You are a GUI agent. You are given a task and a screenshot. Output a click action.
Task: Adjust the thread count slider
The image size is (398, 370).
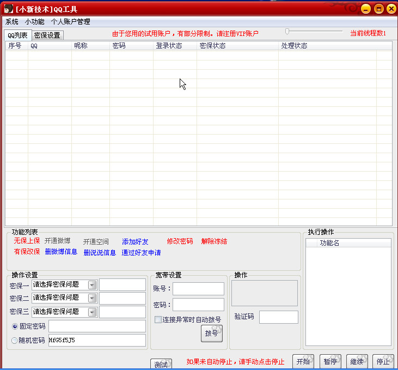tap(287, 32)
